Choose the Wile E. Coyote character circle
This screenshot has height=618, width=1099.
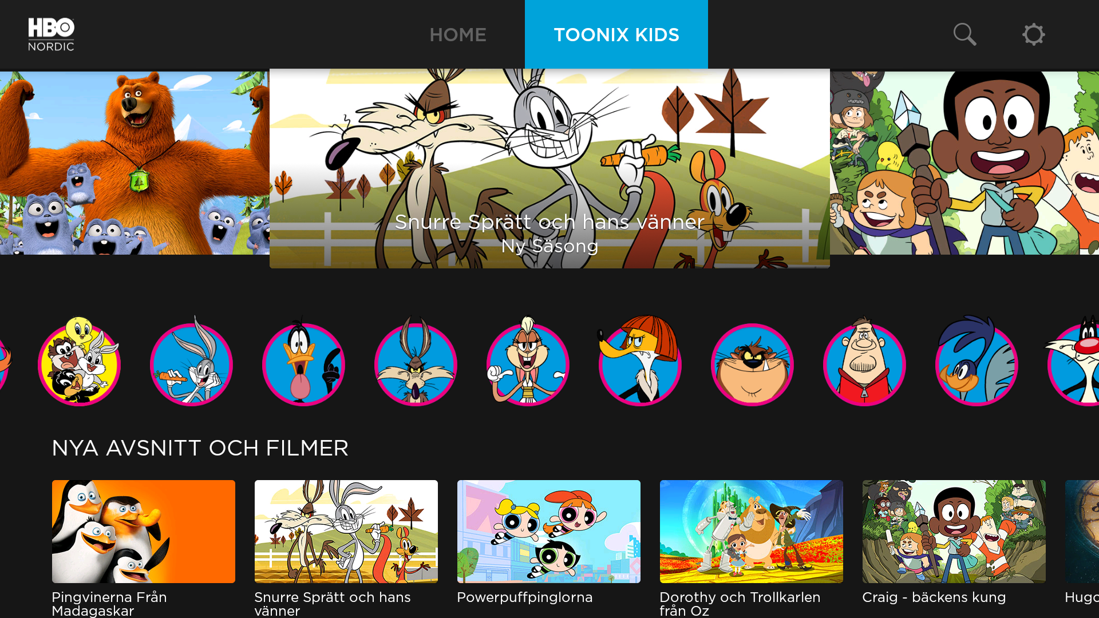click(416, 362)
